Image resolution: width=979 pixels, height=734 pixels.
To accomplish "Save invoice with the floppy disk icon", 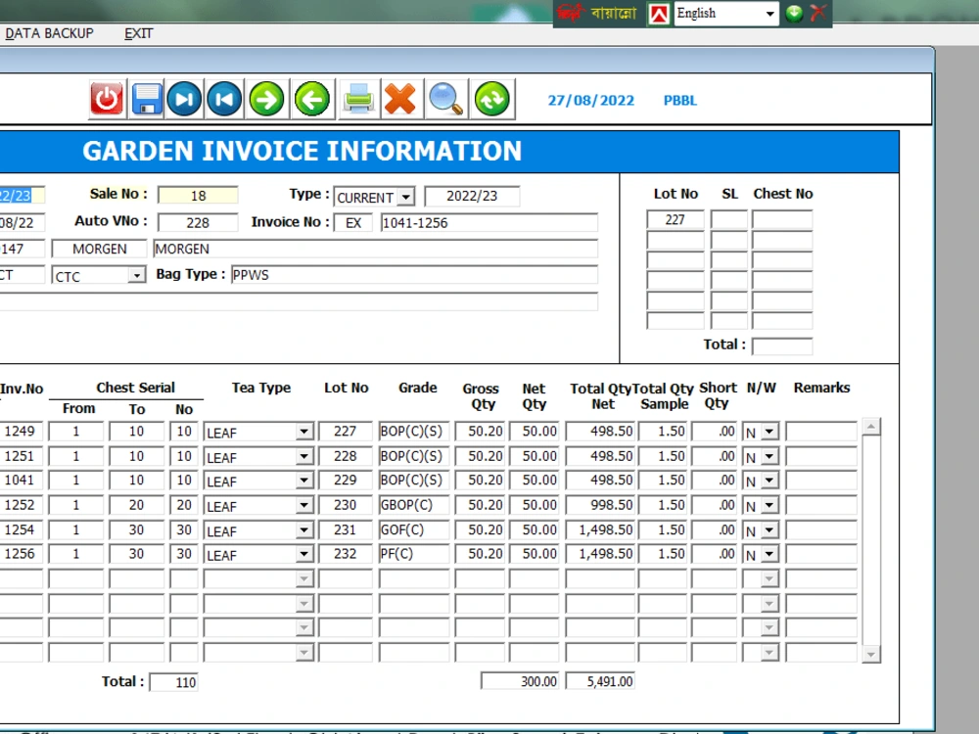I will [x=147, y=99].
